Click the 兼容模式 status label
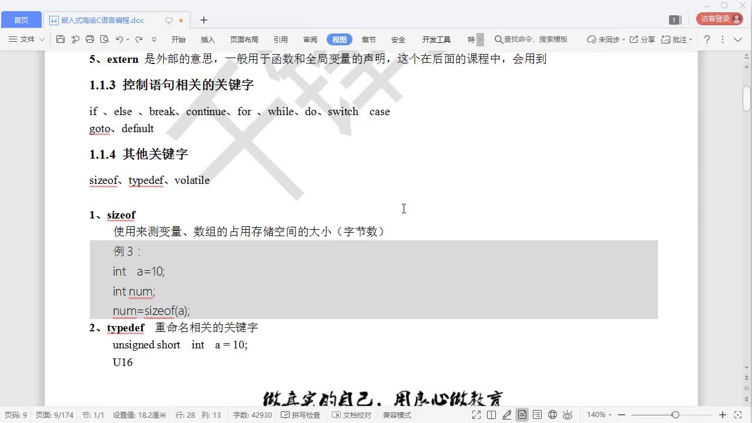Screen dimensions: 752x423 397,415
